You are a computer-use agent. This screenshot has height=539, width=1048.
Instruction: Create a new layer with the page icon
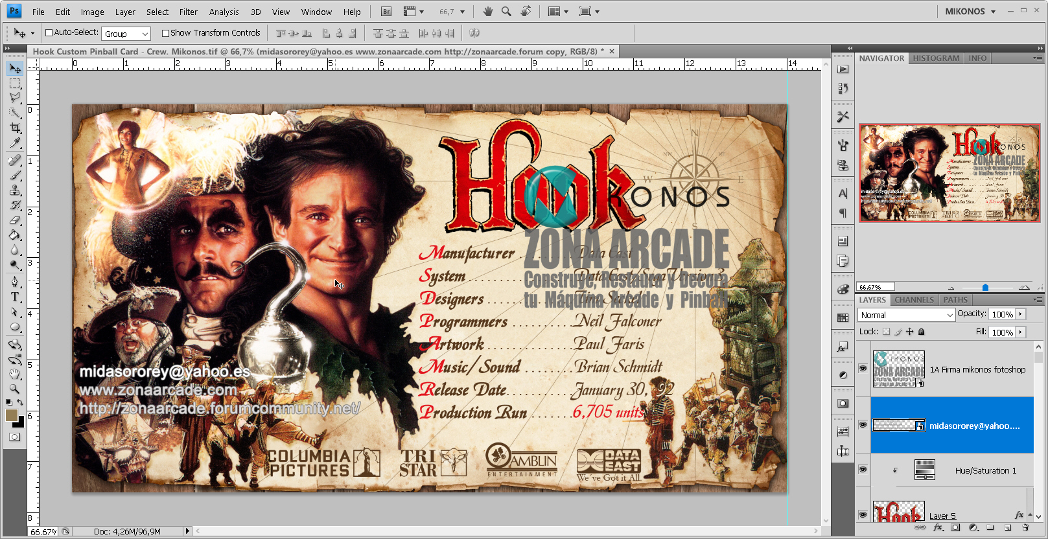[1008, 527]
